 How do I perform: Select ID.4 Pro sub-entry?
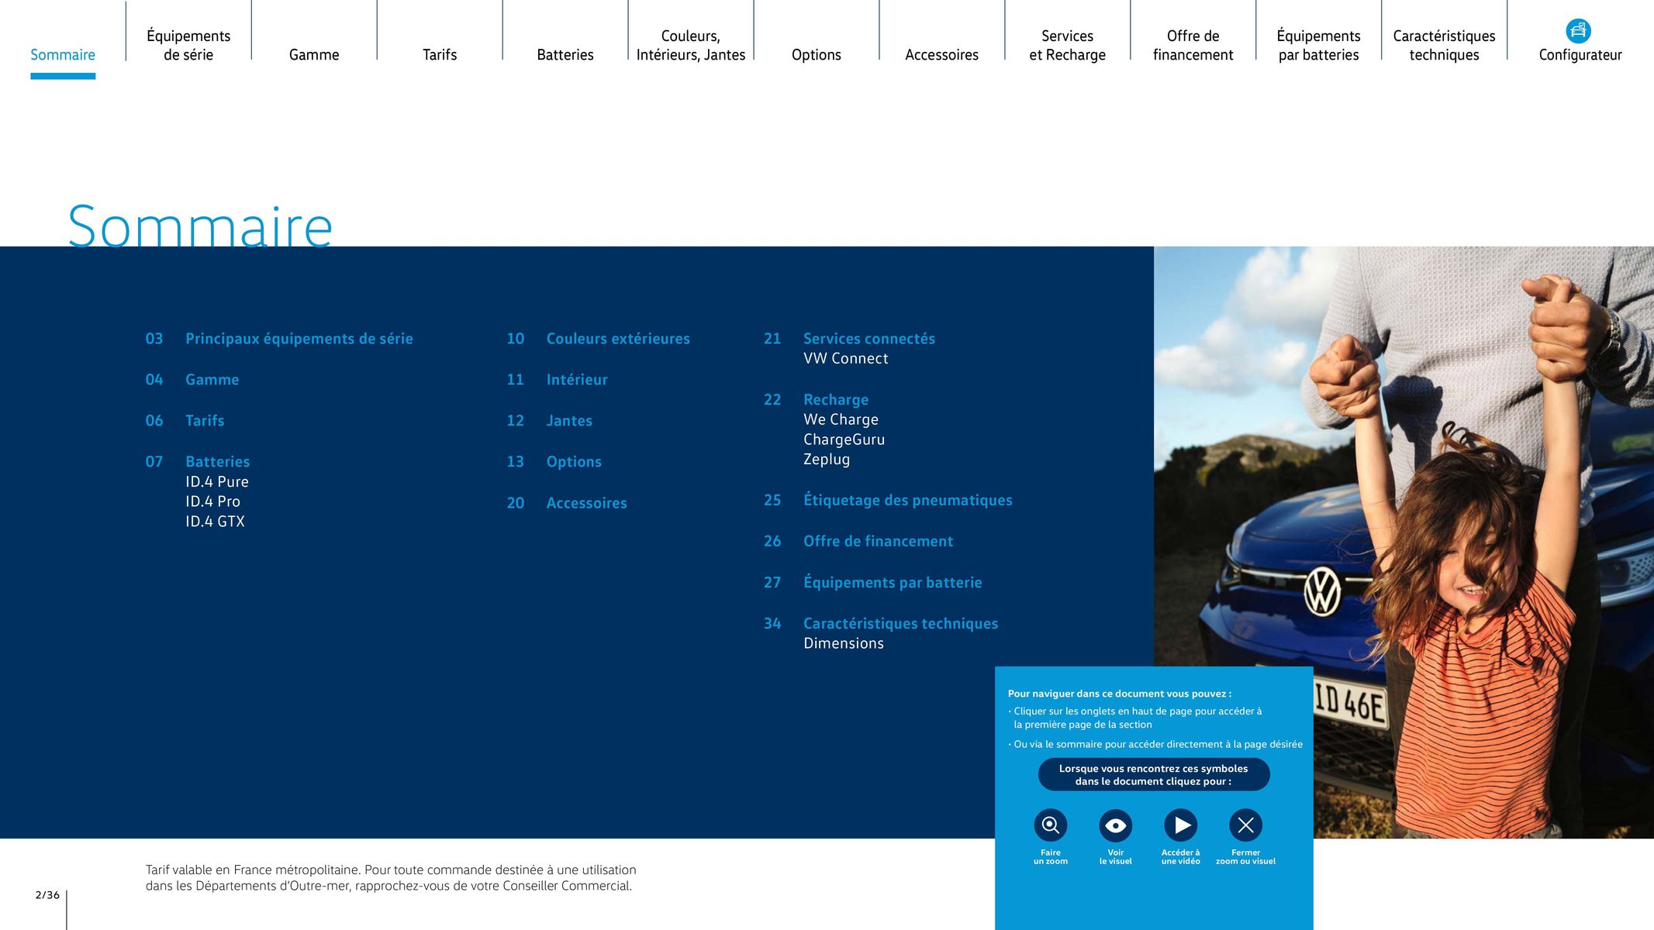tap(213, 502)
